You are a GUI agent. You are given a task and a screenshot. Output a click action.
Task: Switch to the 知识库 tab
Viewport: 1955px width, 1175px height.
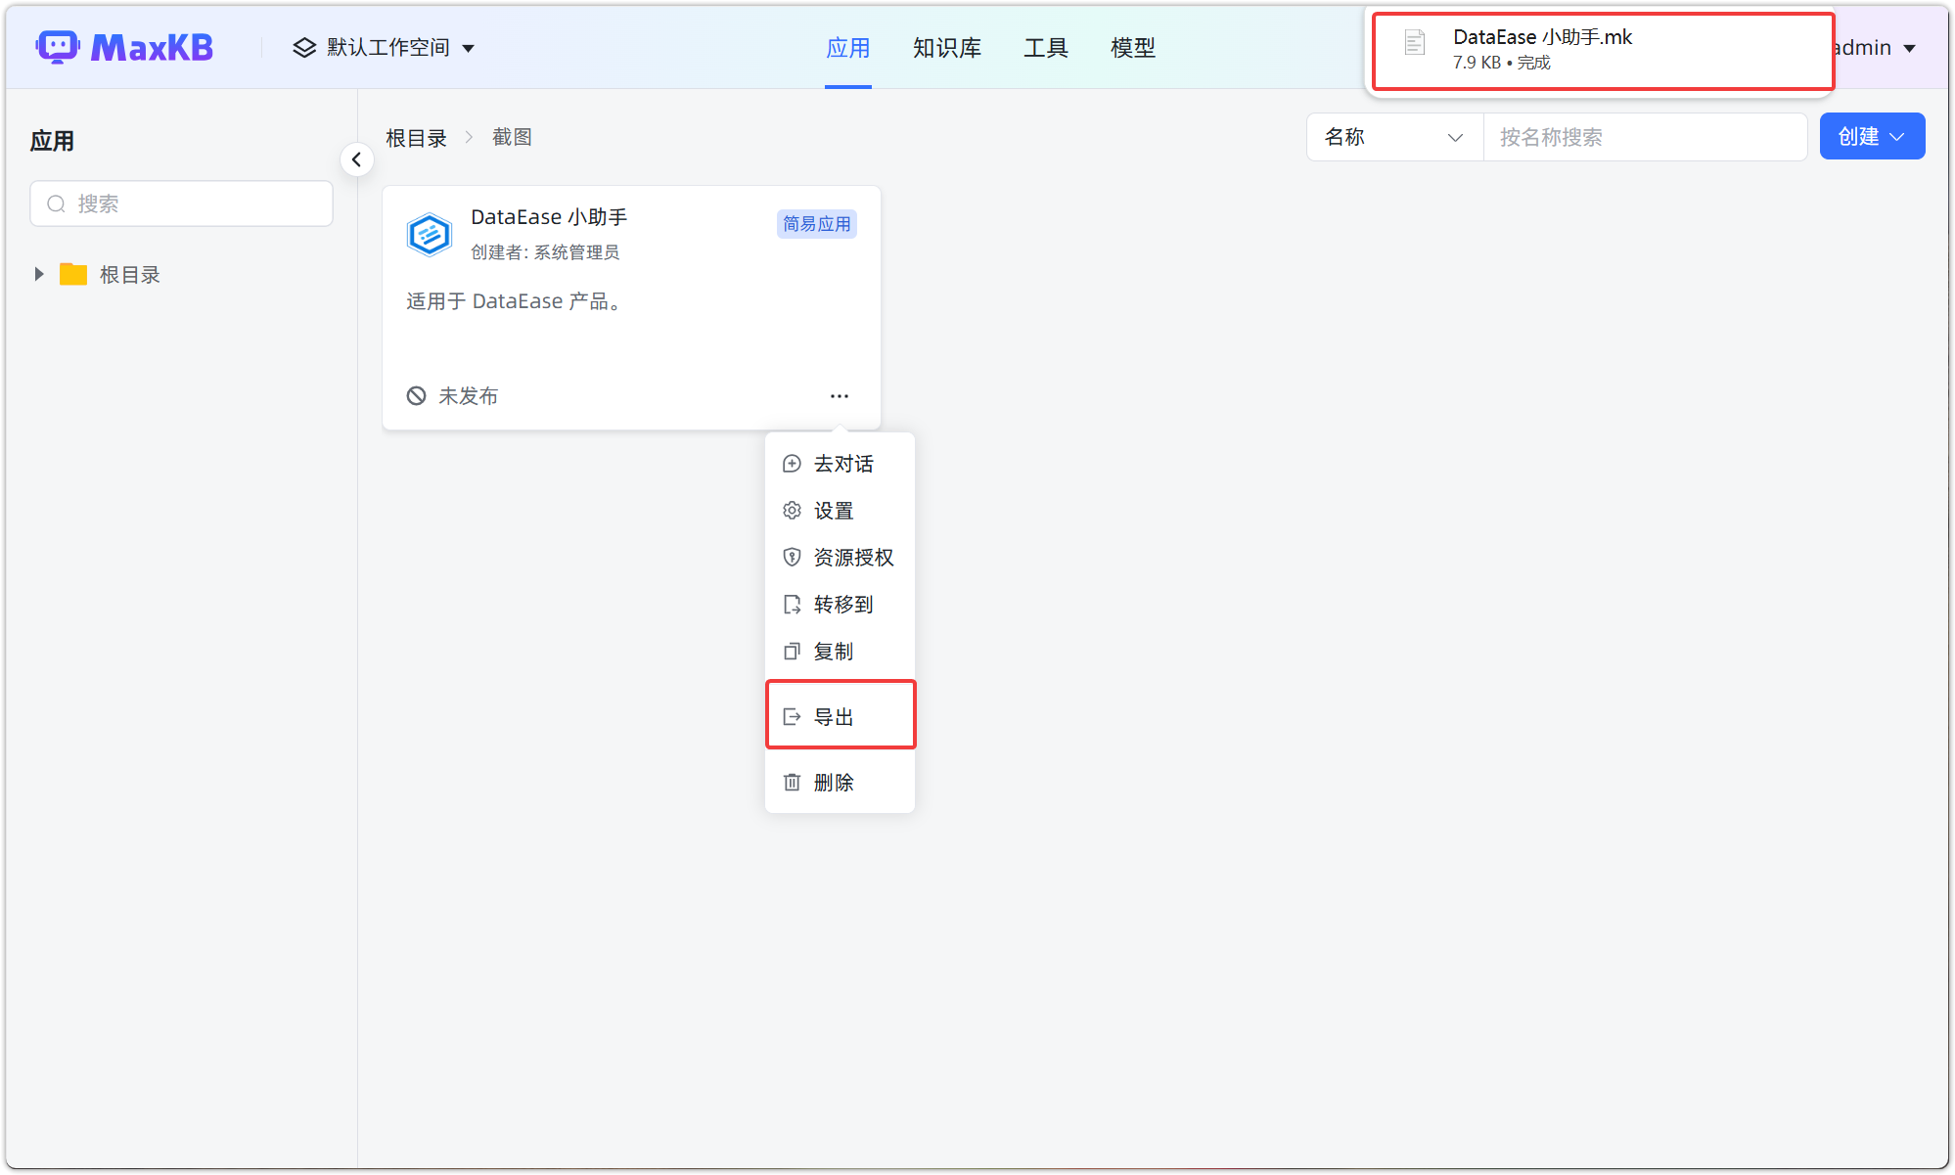946,47
